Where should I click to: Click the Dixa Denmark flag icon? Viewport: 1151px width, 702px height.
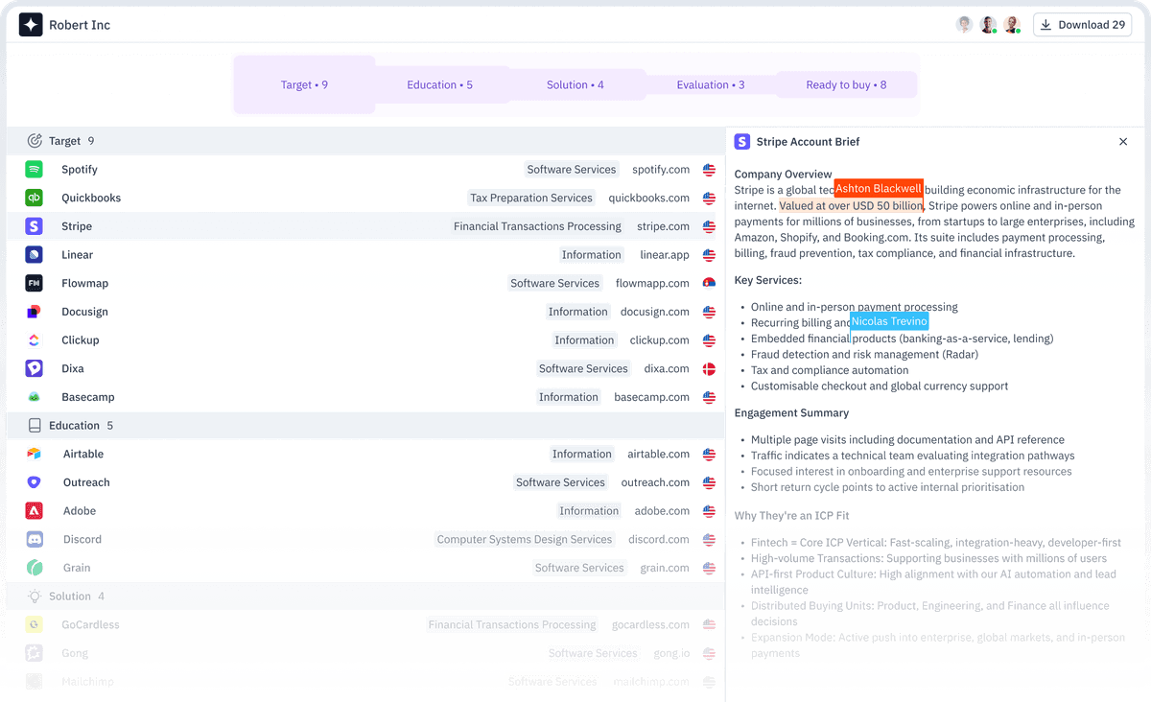[709, 368]
